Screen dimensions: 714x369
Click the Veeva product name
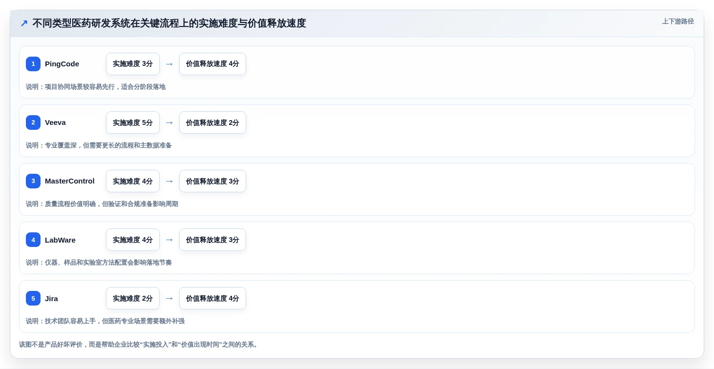[55, 123]
